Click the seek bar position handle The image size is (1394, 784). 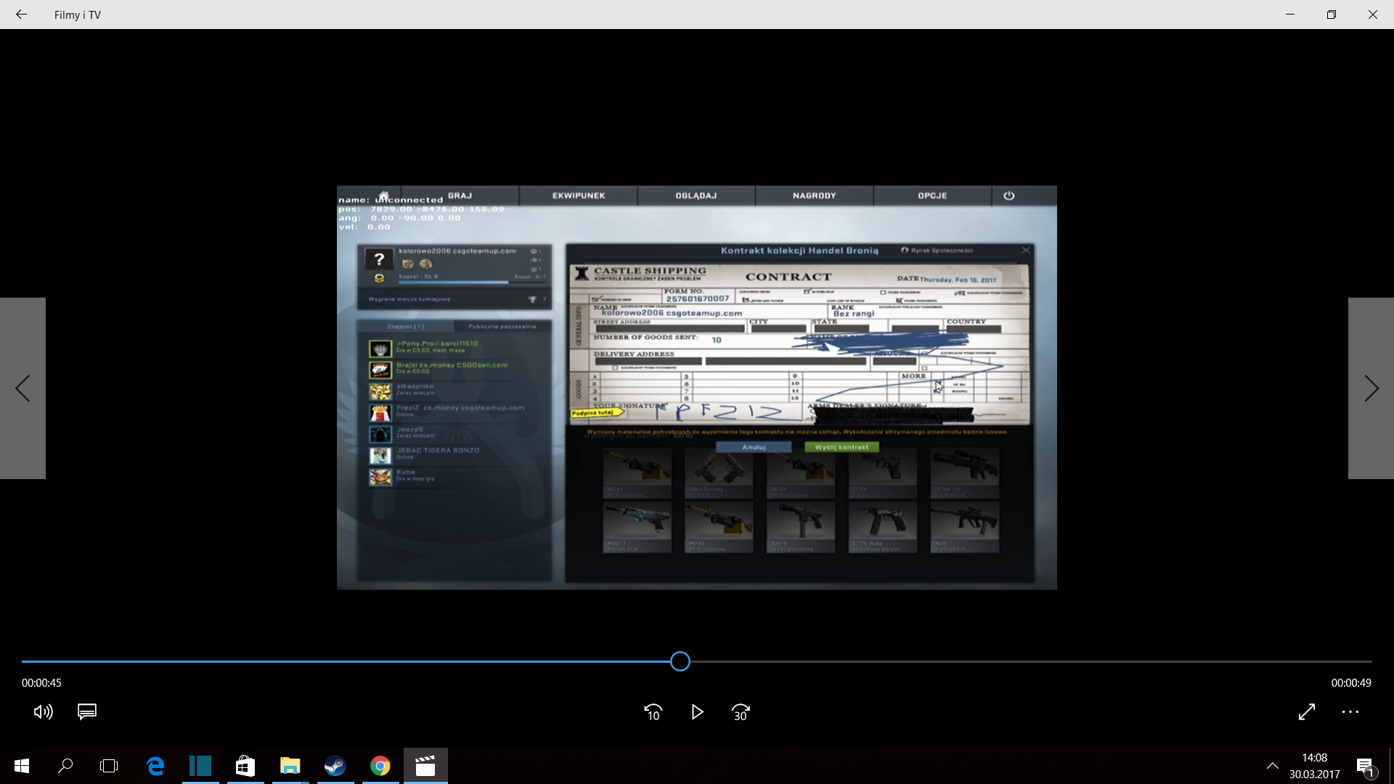(x=680, y=661)
